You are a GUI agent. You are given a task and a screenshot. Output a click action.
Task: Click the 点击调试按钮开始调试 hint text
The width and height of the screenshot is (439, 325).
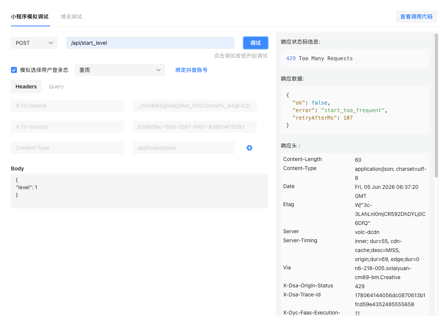click(x=241, y=56)
